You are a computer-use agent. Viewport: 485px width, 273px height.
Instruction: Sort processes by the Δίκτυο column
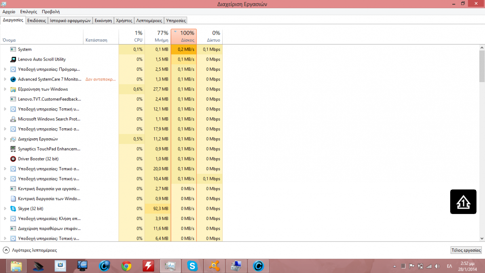(x=210, y=36)
